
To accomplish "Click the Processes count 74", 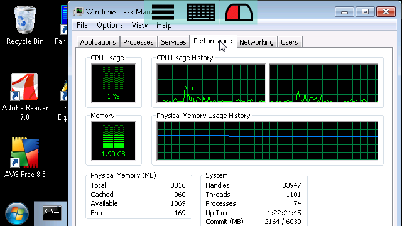I will tap(297, 203).
